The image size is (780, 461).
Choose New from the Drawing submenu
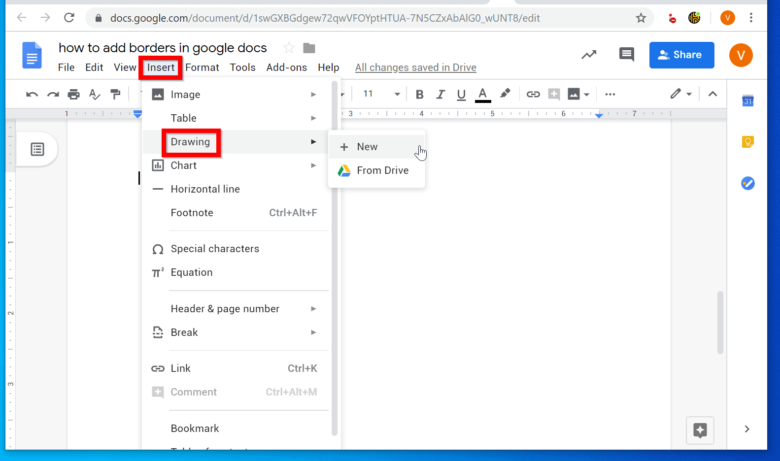coord(368,147)
